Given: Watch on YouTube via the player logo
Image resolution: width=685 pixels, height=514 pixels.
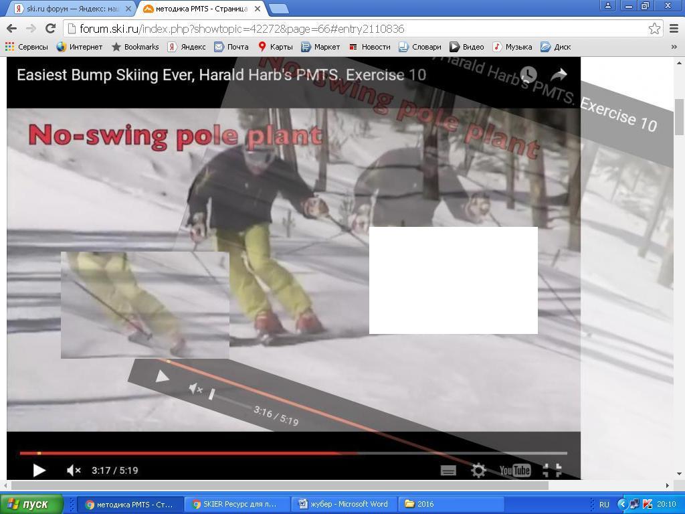Looking at the screenshot, I should 515,470.
